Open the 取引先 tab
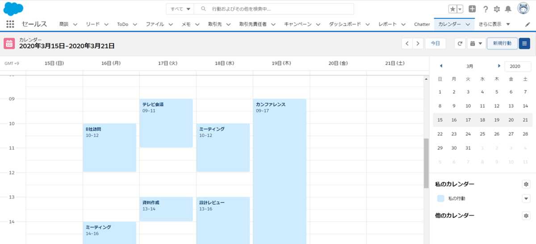 pyautogui.click(x=215, y=24)
